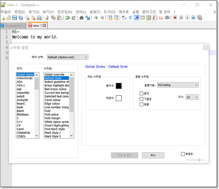The image size is (219, 189).
Task: Click the Redo arrow icon
Action: [x=74, y=18]
